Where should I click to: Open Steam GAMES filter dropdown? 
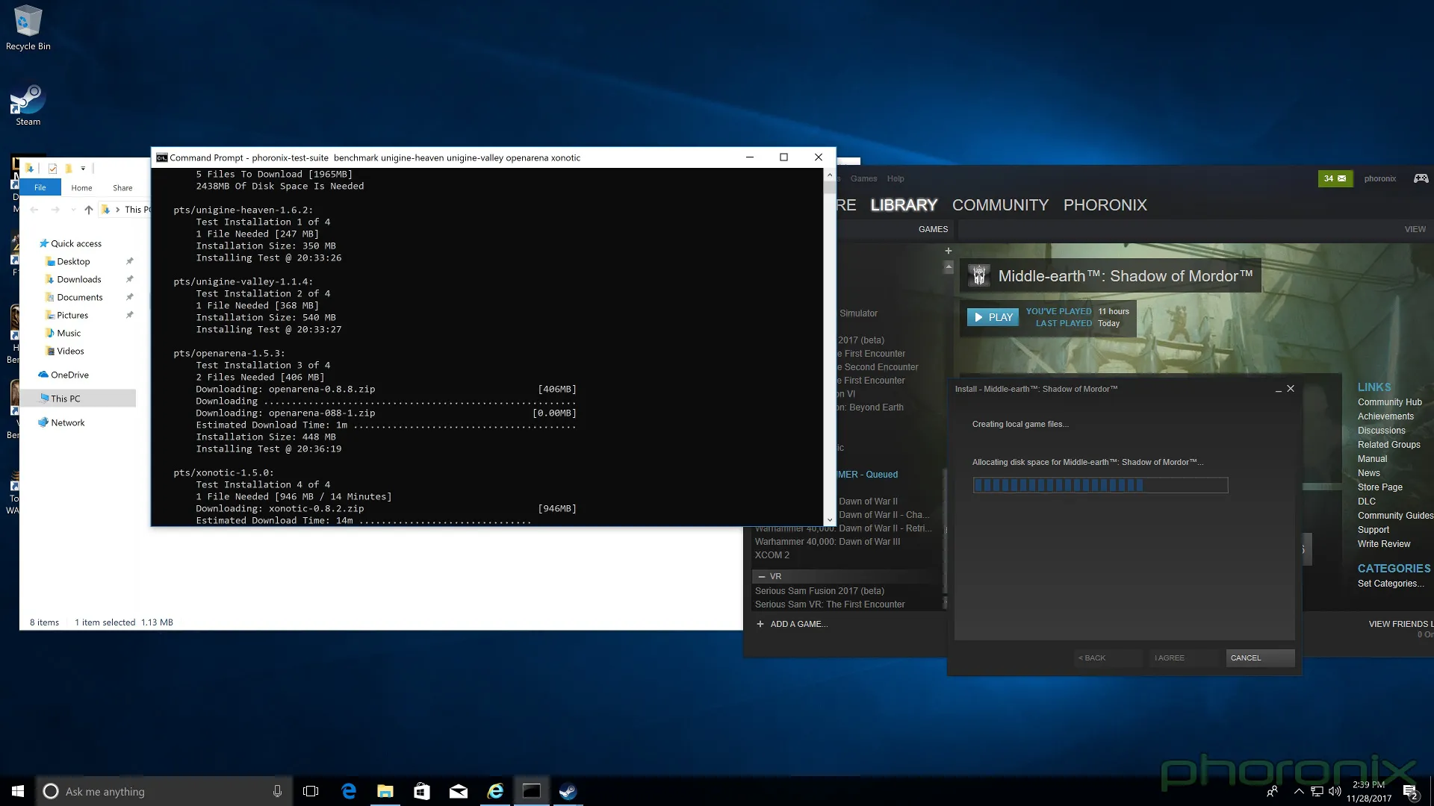click(x=933, y=229)
